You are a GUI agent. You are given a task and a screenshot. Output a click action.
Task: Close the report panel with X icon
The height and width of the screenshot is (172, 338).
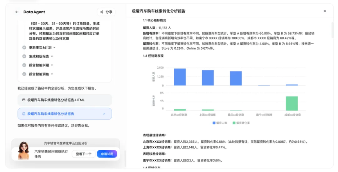(325, 11)
